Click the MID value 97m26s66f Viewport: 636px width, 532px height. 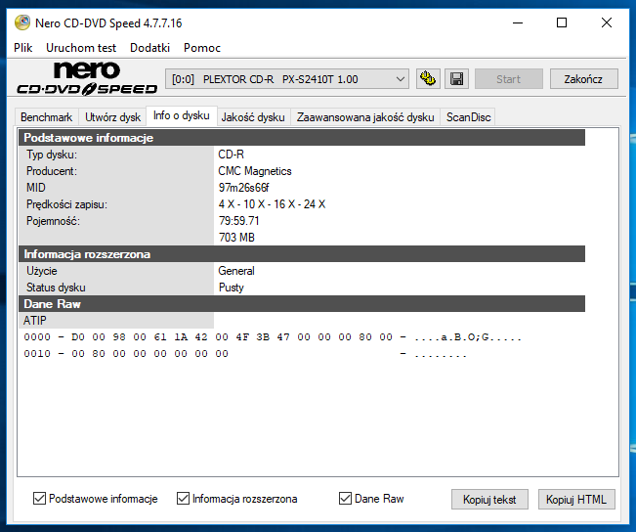(243, 188)
